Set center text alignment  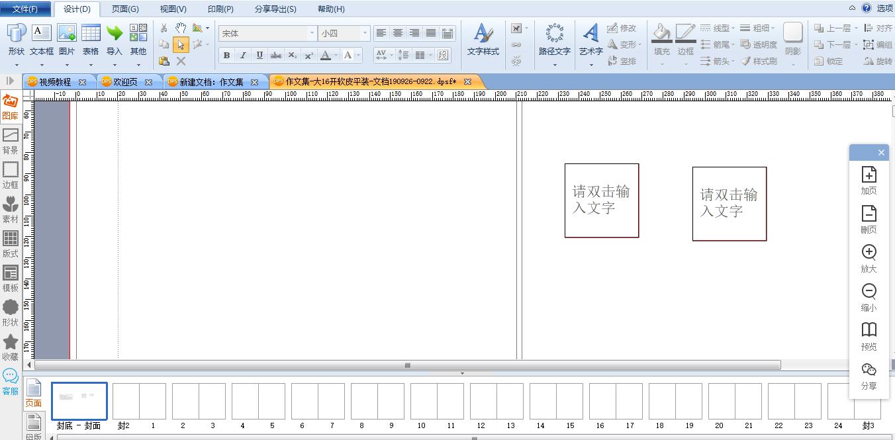tap(398, 33)
